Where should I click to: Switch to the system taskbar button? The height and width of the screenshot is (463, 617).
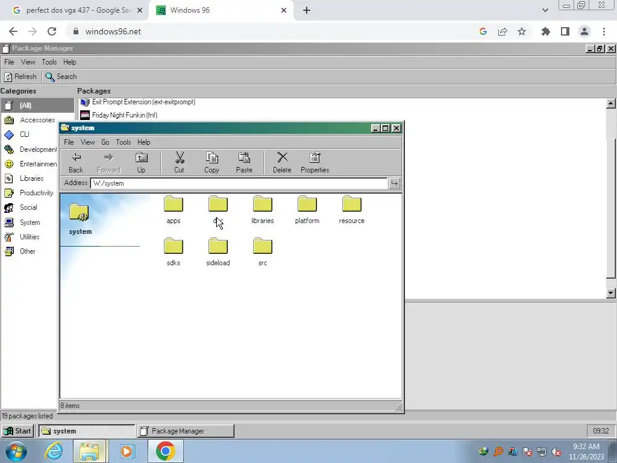[87, 431]
